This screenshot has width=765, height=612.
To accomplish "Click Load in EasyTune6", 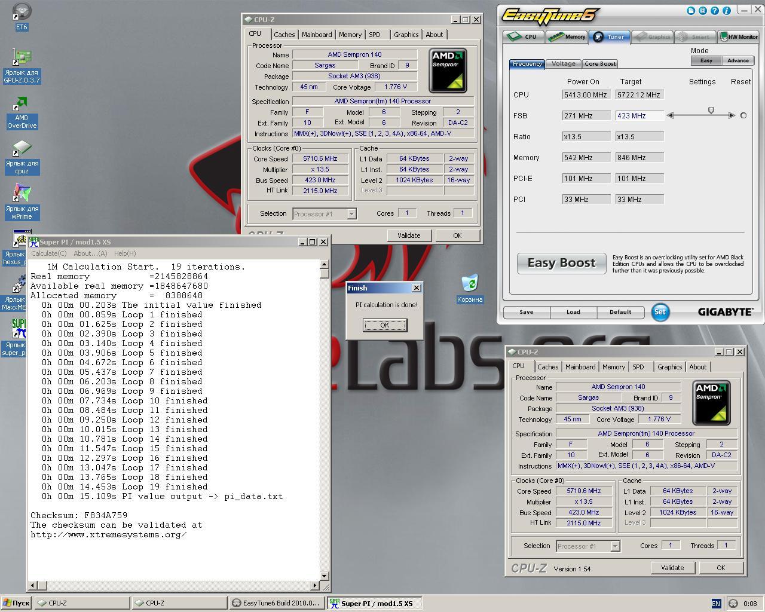I will pos(573,312).
